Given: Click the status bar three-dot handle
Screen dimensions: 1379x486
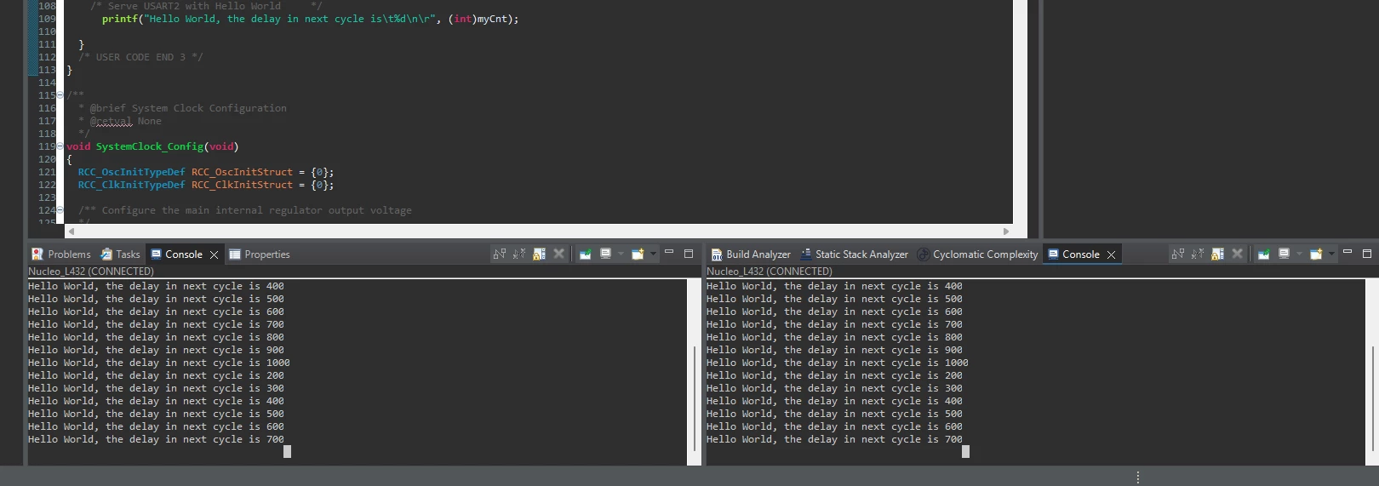Looking at the screenshot, I should click(1137, 477).
